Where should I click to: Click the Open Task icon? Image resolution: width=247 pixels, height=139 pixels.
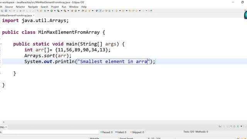point(86,11)
